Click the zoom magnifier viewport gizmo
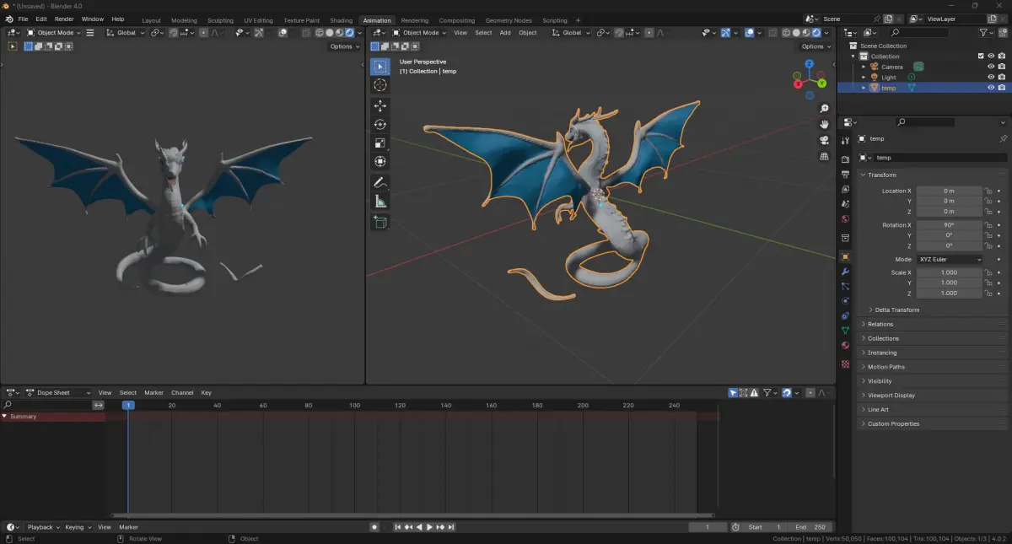 click(x=824, y=109)
